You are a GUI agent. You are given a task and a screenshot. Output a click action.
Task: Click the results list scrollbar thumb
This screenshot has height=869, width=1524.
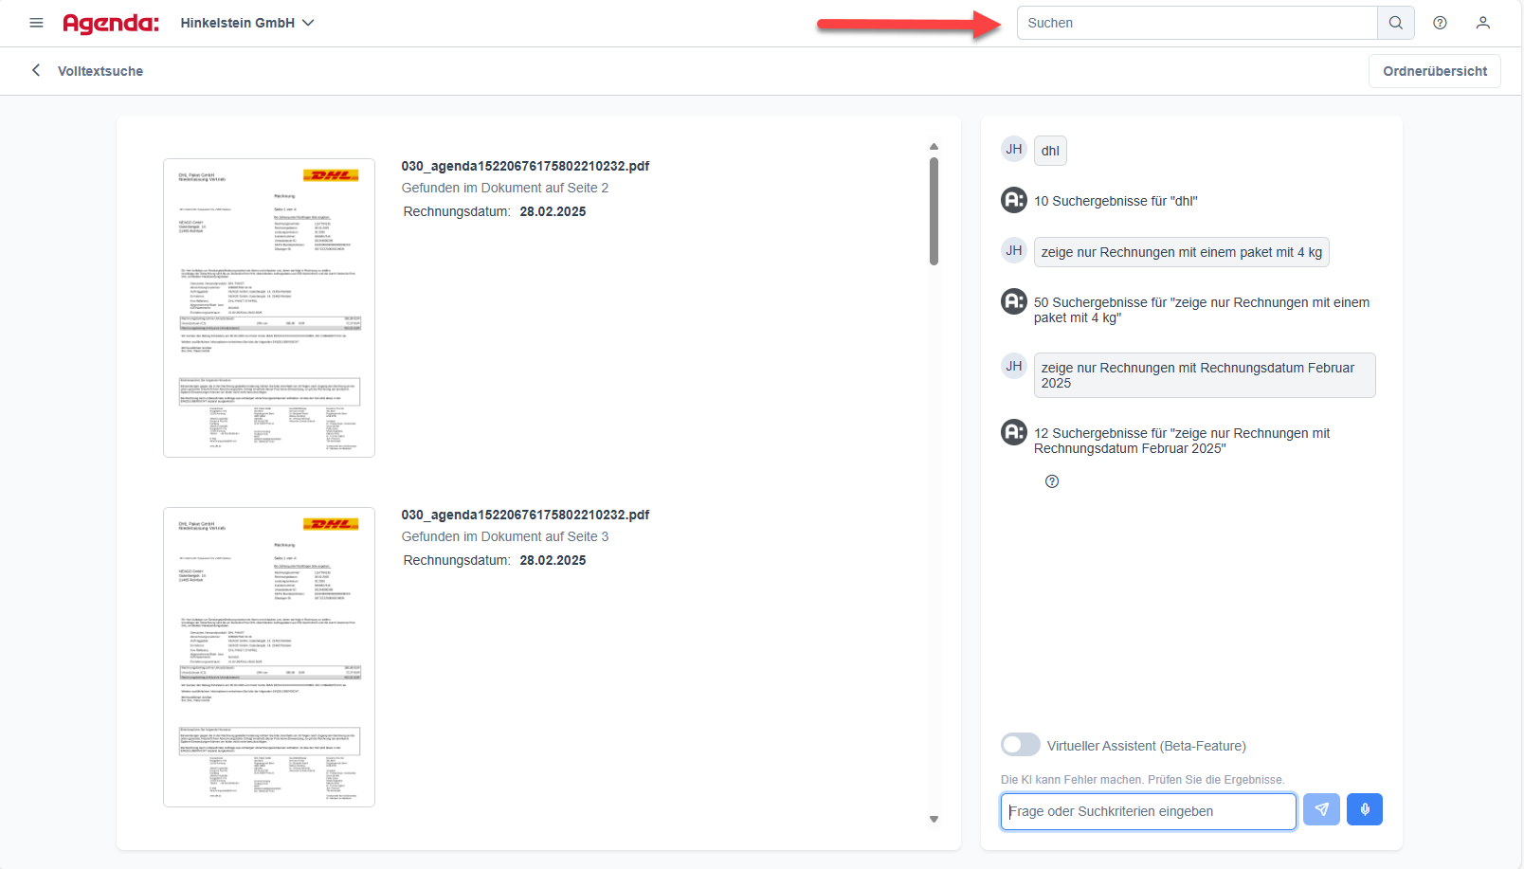pyautogui.click(x=934, y=210)
